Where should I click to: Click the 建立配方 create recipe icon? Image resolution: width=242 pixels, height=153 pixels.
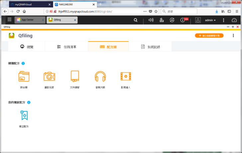[x=24, y=115]
